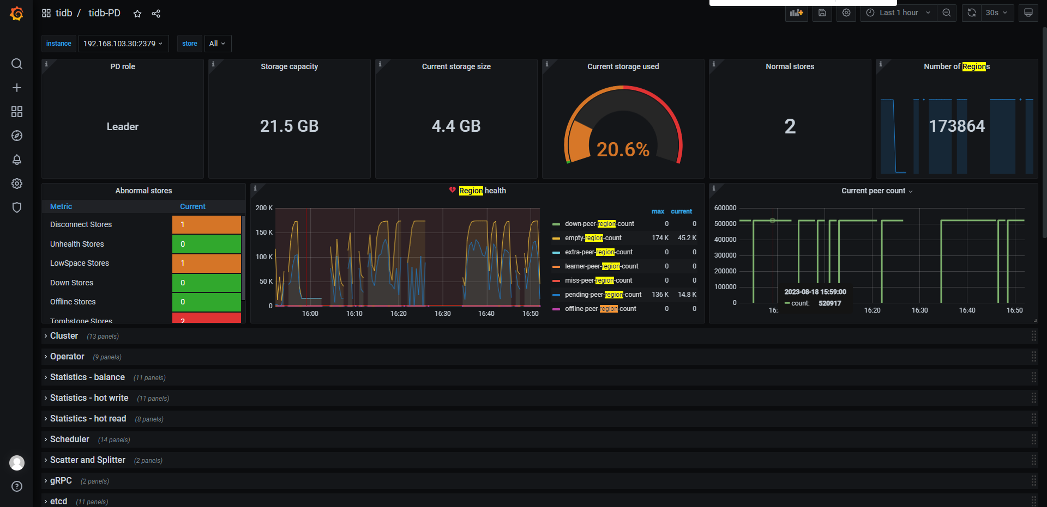Image resolution: width=1047 pixels, height=507 pixels.
Task: Open the search dashboards icon in sidebar
Action: point(17,64)
